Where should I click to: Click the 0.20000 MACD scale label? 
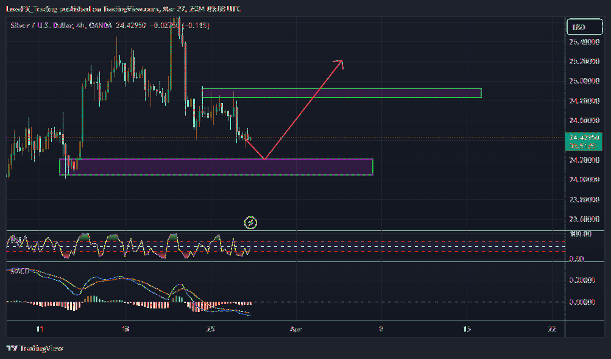click(x=582, y=280)
